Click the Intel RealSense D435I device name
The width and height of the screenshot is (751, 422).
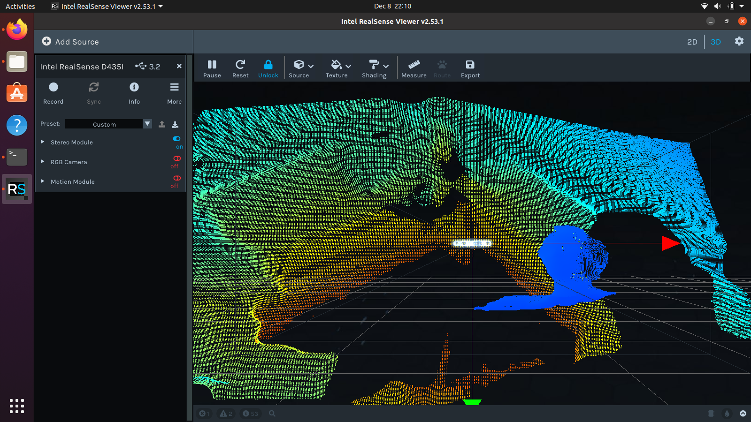click(x=82, y=67)
